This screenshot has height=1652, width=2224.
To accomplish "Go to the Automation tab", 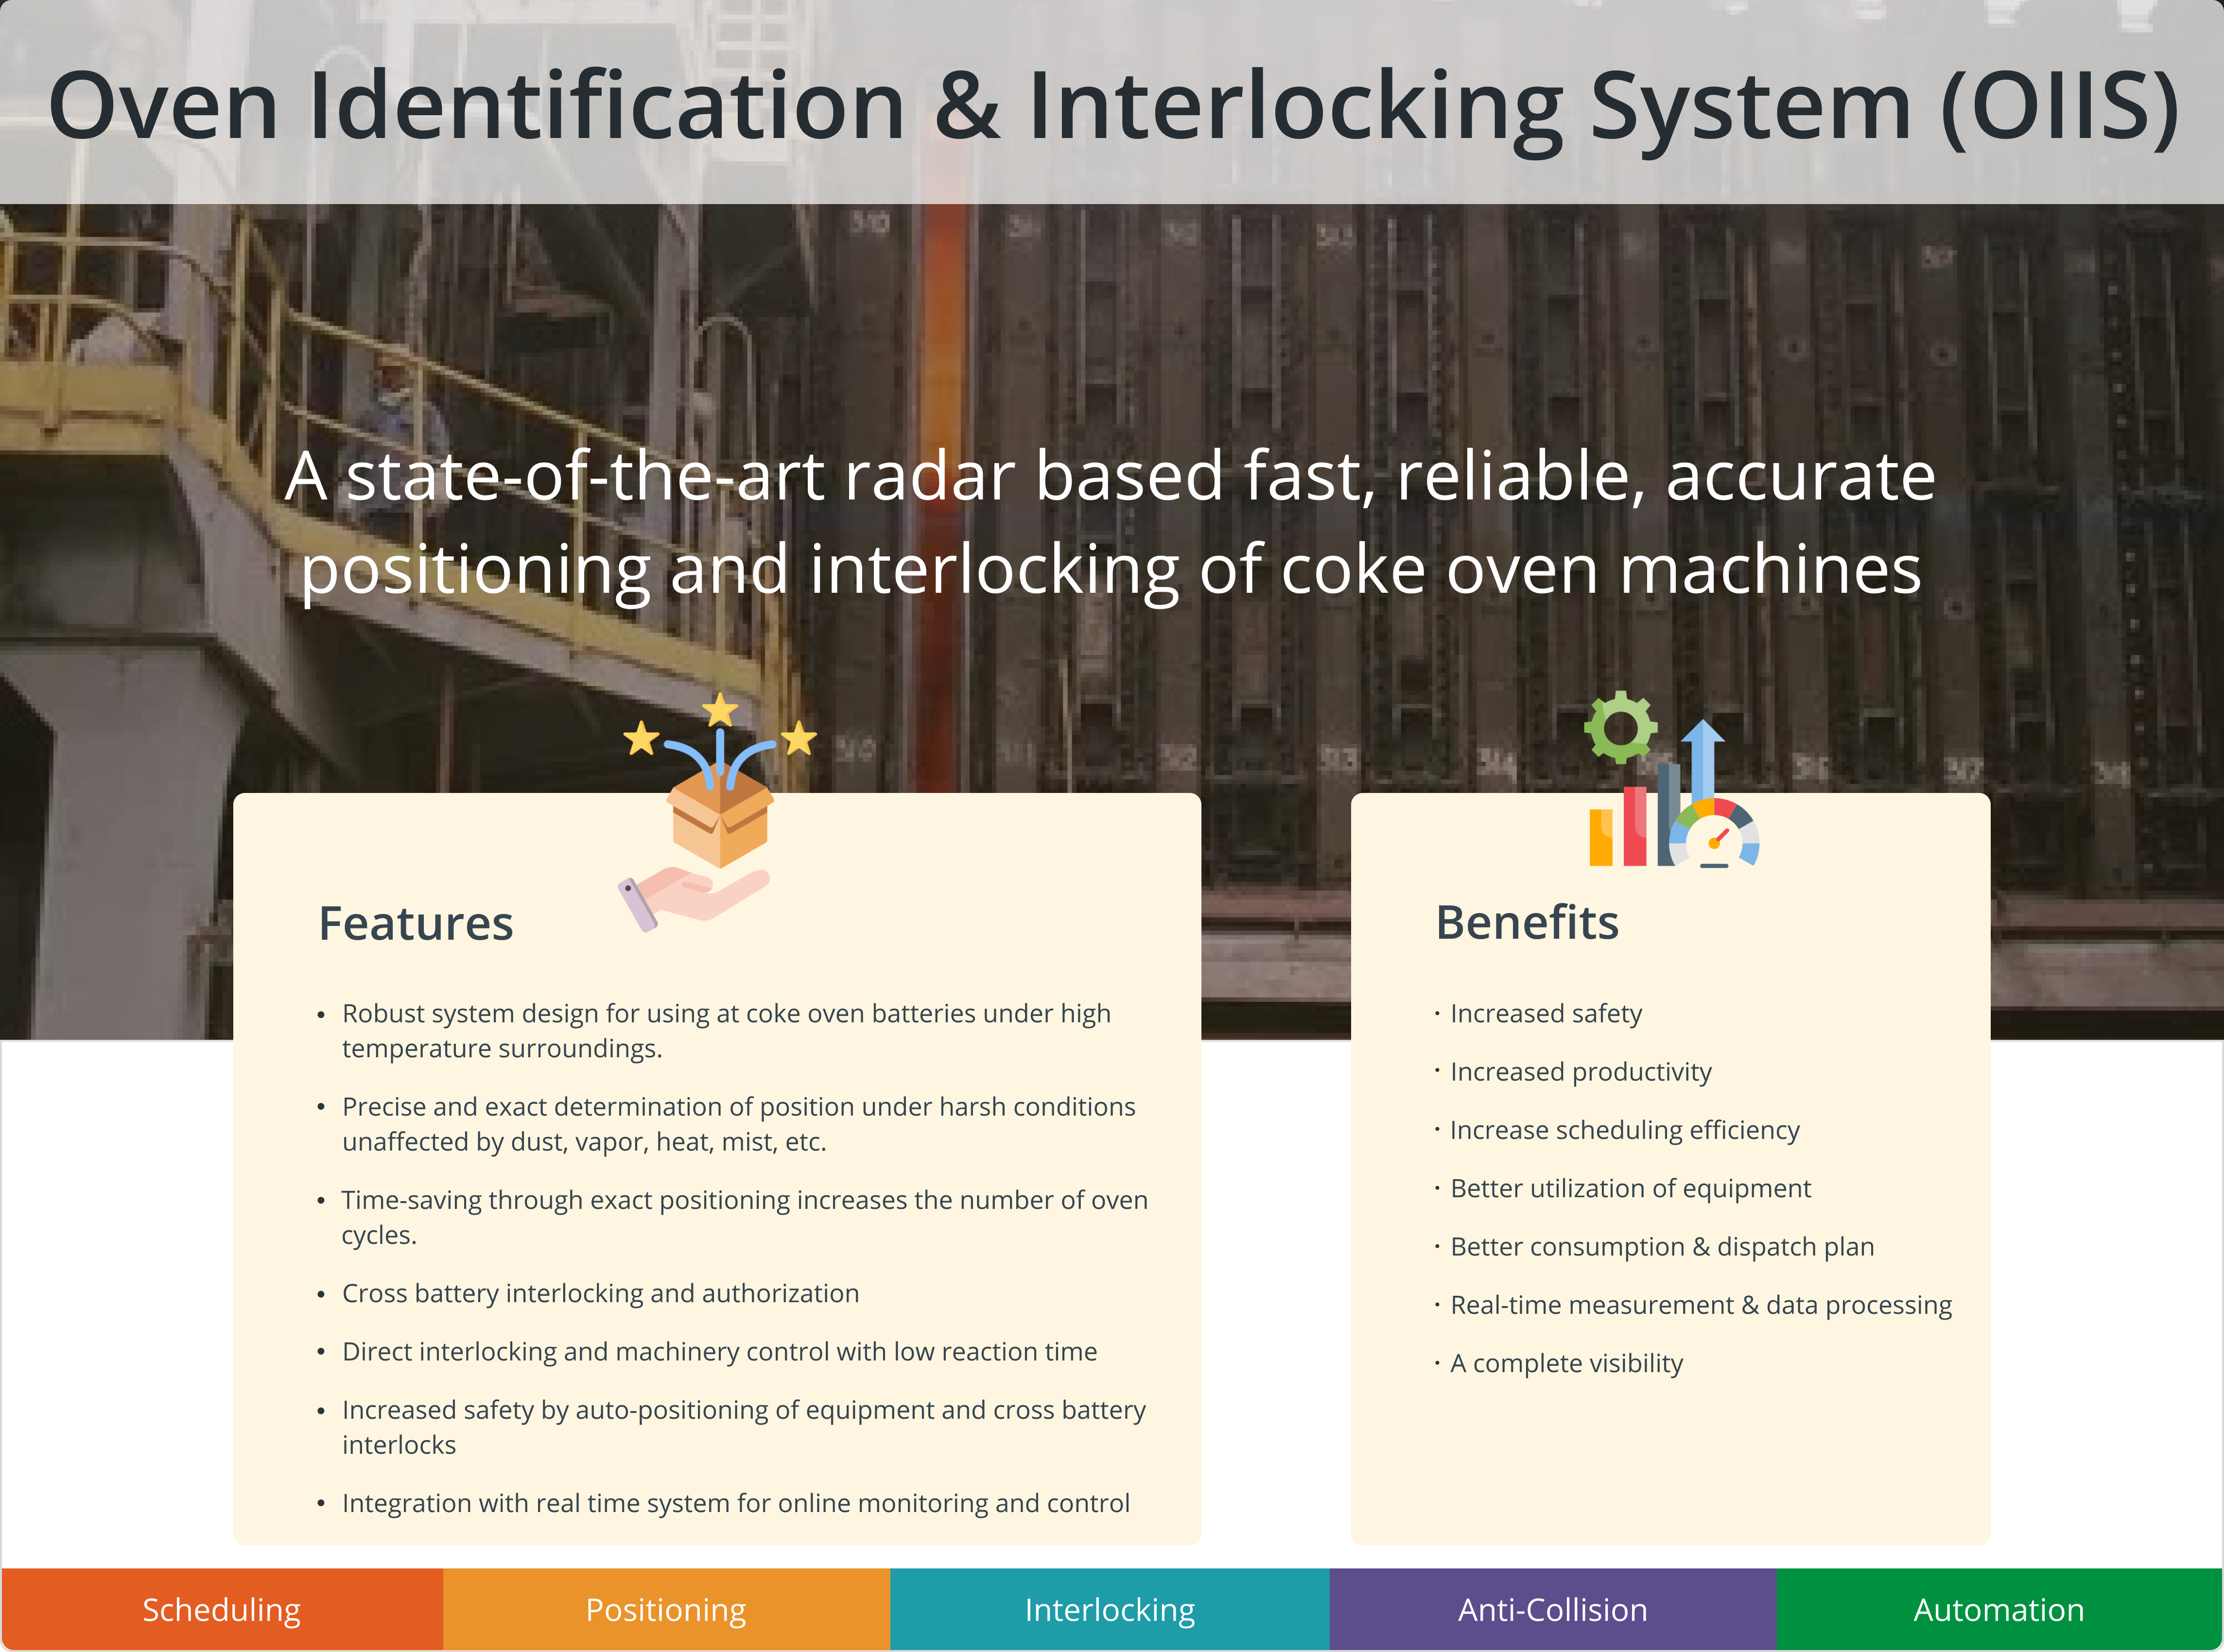I will tap(1999, 1610).
